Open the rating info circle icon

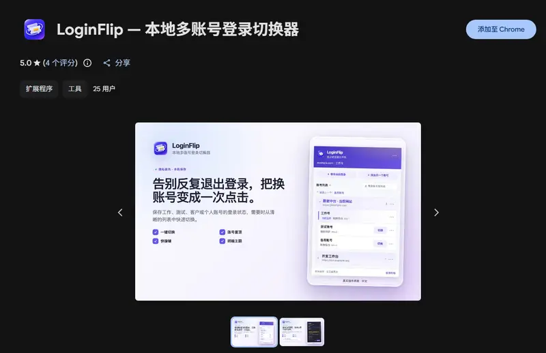[x=87, y=63]
